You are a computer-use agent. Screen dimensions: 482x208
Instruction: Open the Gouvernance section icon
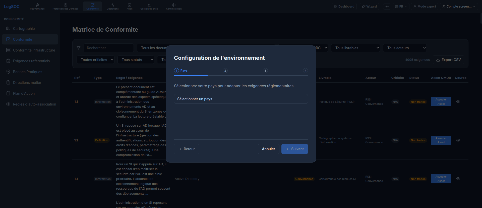37,5
